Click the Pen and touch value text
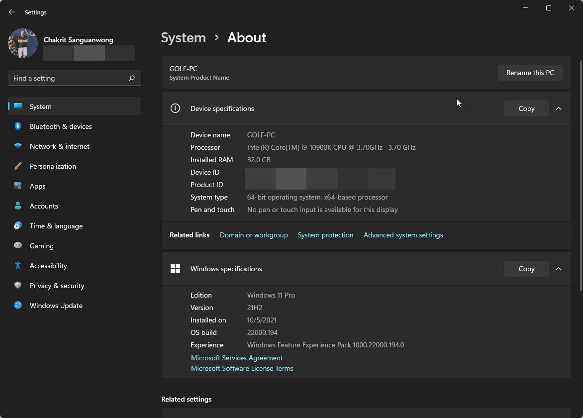 pyautogui.click(x=322, y=209)
